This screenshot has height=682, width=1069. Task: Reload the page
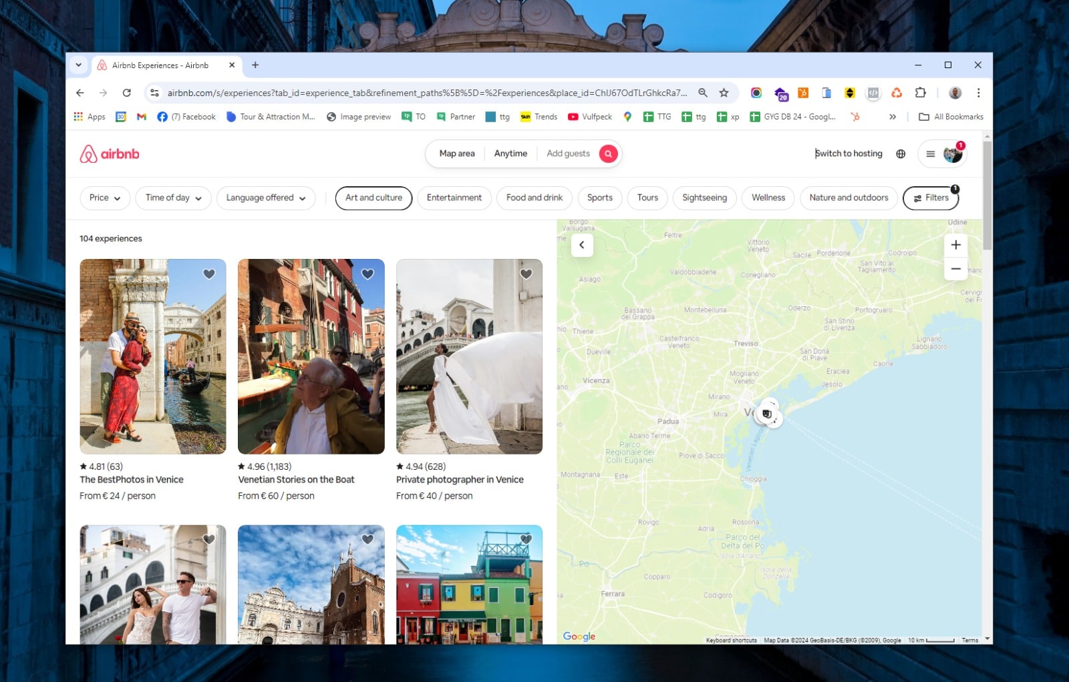[127, 93]
